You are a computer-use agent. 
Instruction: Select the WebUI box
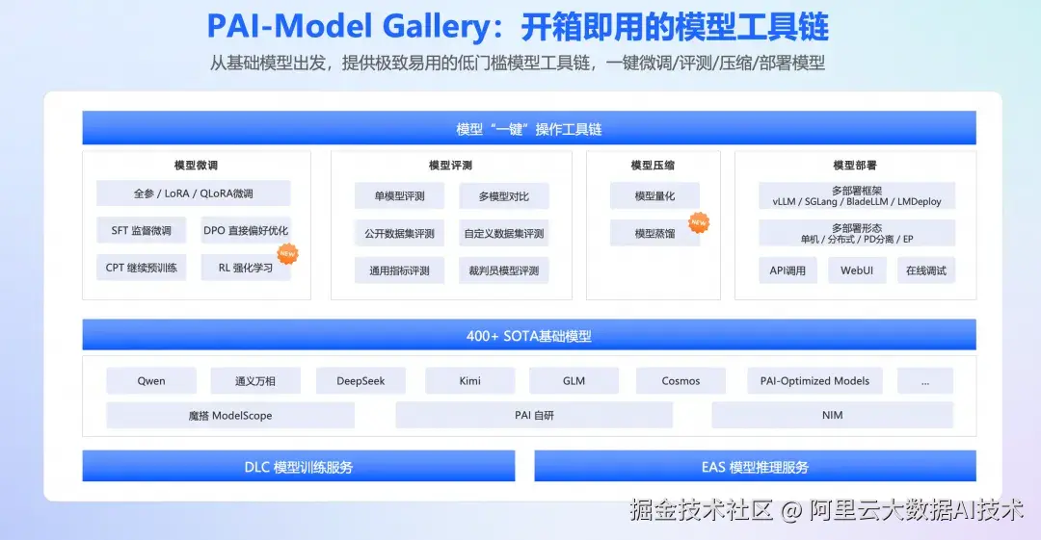tap(857, 270)
